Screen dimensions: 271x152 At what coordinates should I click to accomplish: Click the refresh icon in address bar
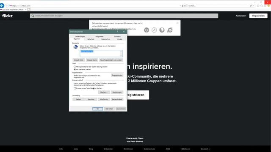pos(185,5)
